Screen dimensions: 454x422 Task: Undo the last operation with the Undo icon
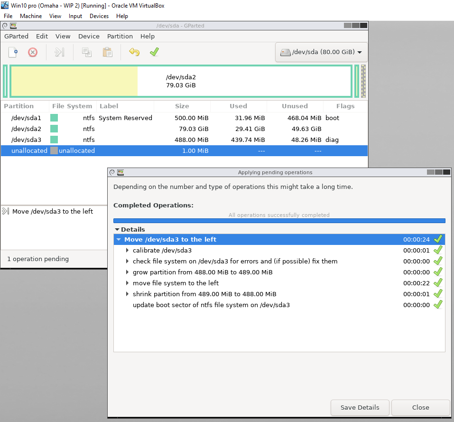pos(134,52)
